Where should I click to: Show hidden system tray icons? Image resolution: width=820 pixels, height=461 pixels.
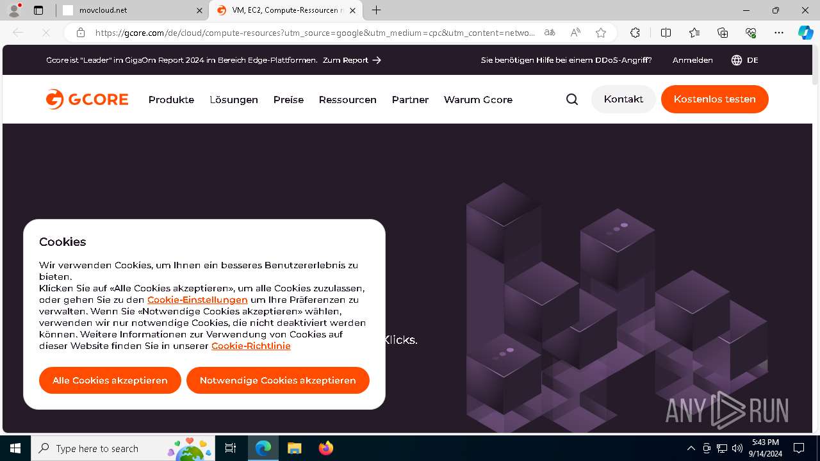[x=691, y=448]
